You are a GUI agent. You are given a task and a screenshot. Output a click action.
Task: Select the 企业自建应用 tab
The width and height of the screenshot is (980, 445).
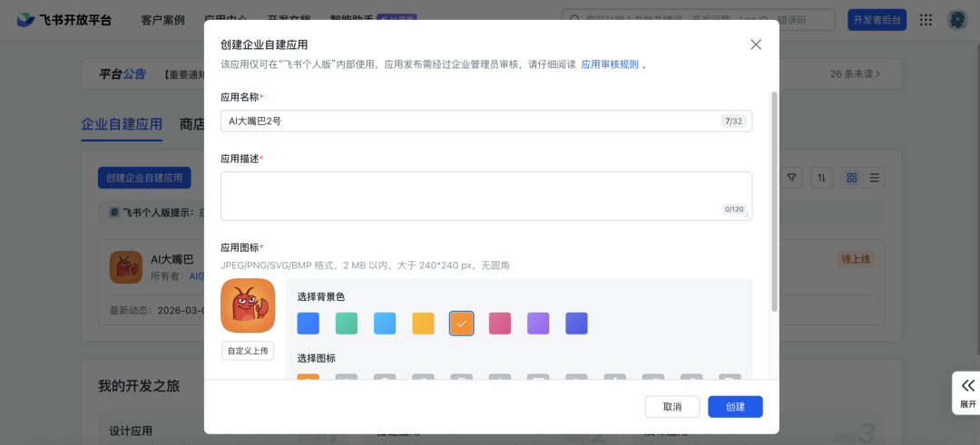tap(122, 124)
